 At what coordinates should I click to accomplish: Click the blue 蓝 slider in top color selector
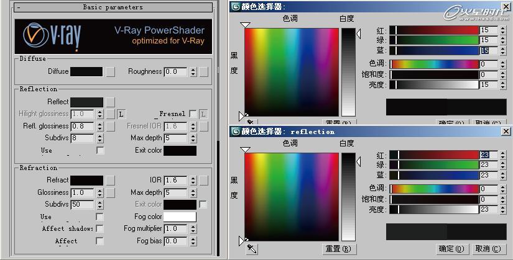click(x=434, y=51)
